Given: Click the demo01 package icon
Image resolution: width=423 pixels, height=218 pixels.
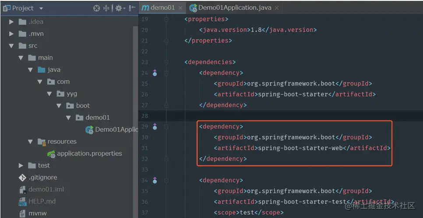Looking at the screenshot, I should pos(79,118).
